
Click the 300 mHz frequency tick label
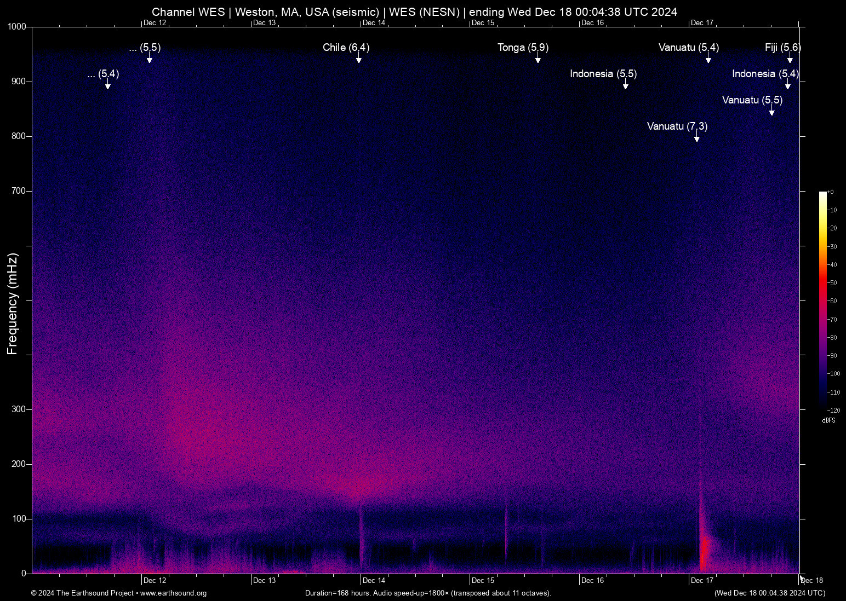click(x=18, y=409)
